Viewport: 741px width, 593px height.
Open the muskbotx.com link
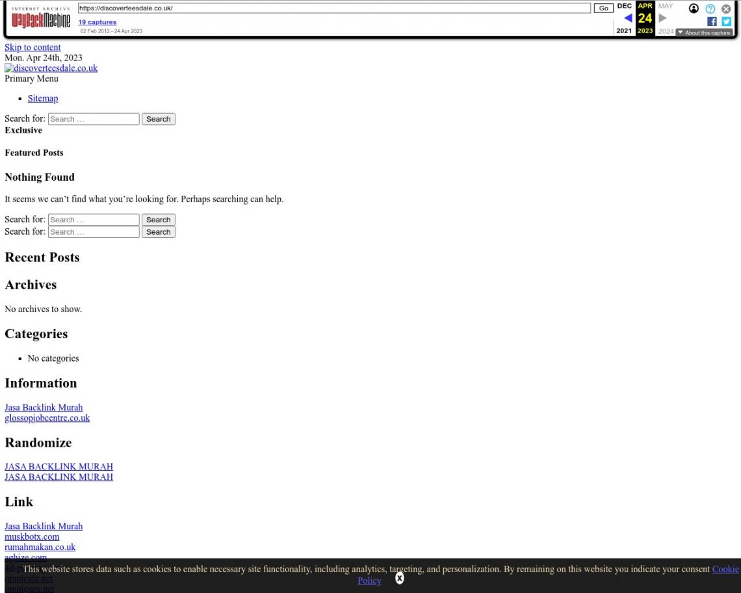[32, 536]
